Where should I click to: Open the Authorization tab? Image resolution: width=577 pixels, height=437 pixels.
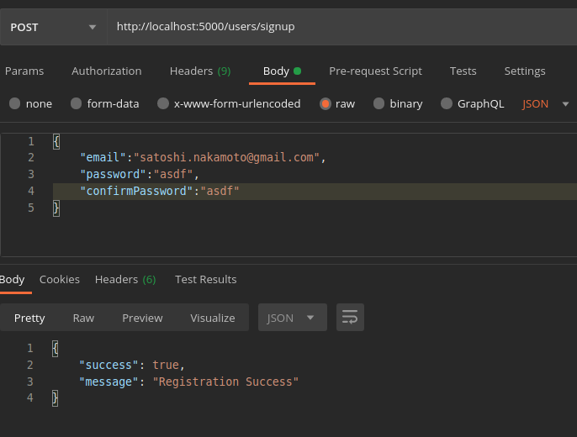point(107,71)
